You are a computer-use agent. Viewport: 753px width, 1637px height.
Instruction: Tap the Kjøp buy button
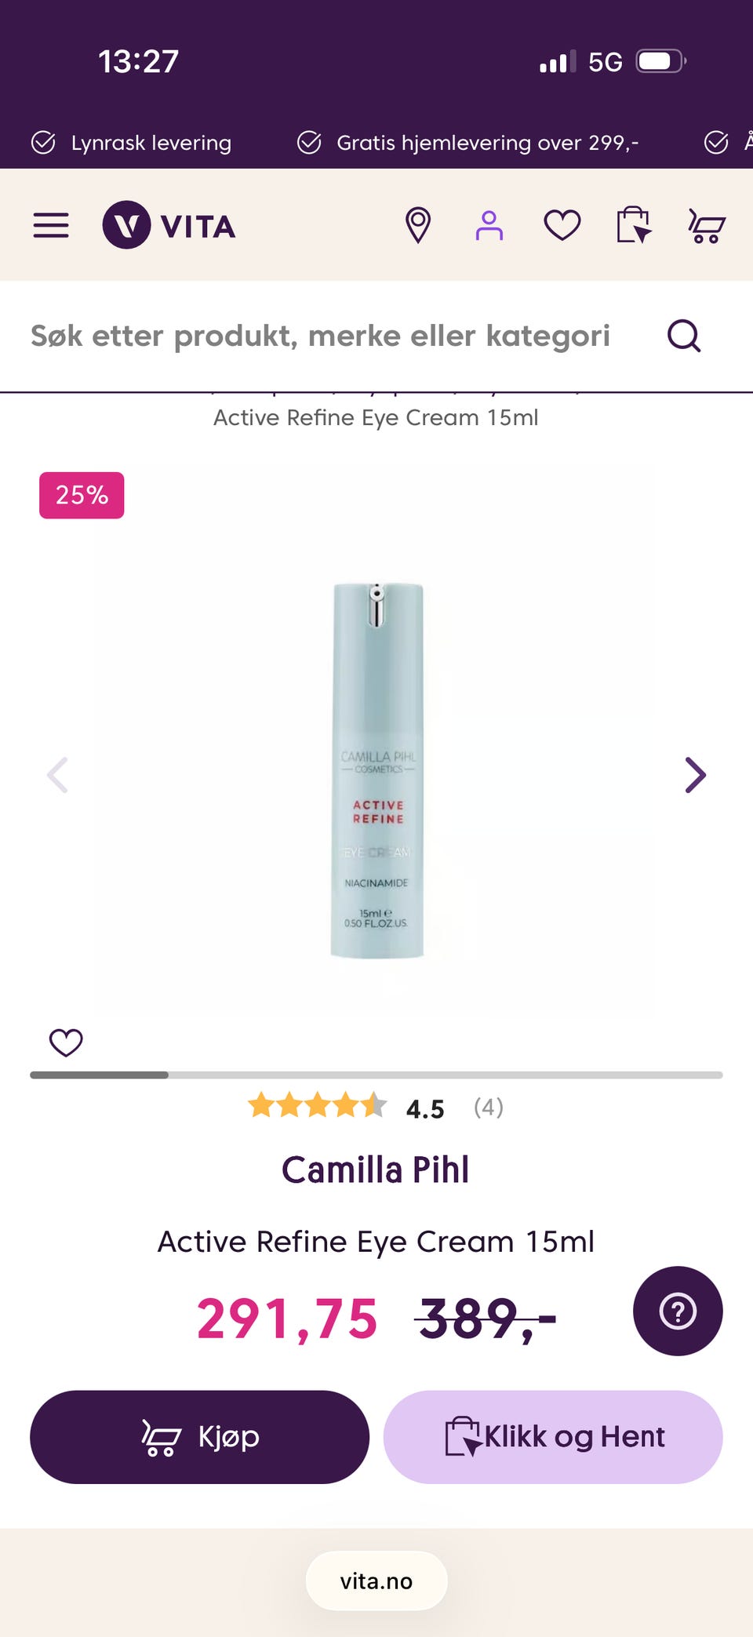[199, 1437]
